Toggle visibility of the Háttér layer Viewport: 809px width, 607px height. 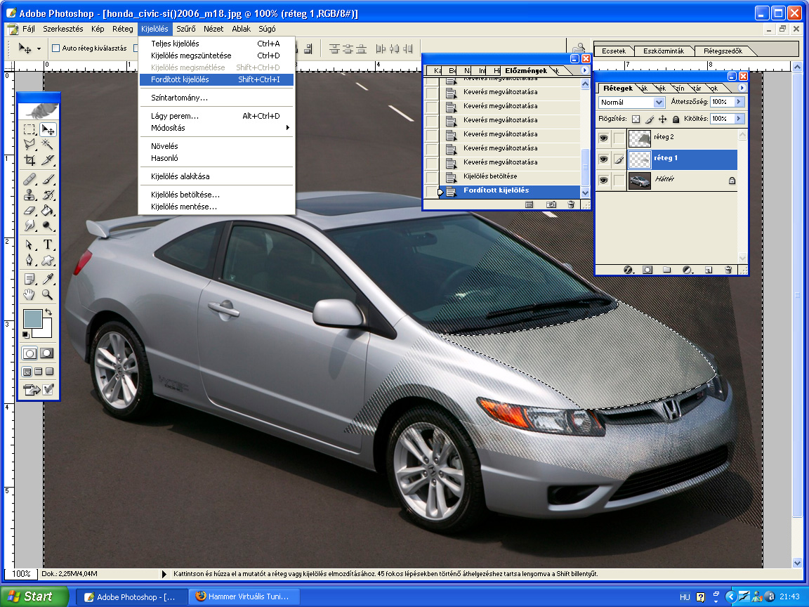[x=603, y=181]
